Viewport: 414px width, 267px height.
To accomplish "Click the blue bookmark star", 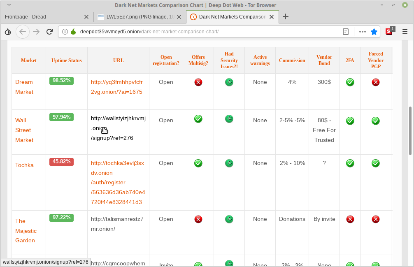I will click(x=374, y=32).
